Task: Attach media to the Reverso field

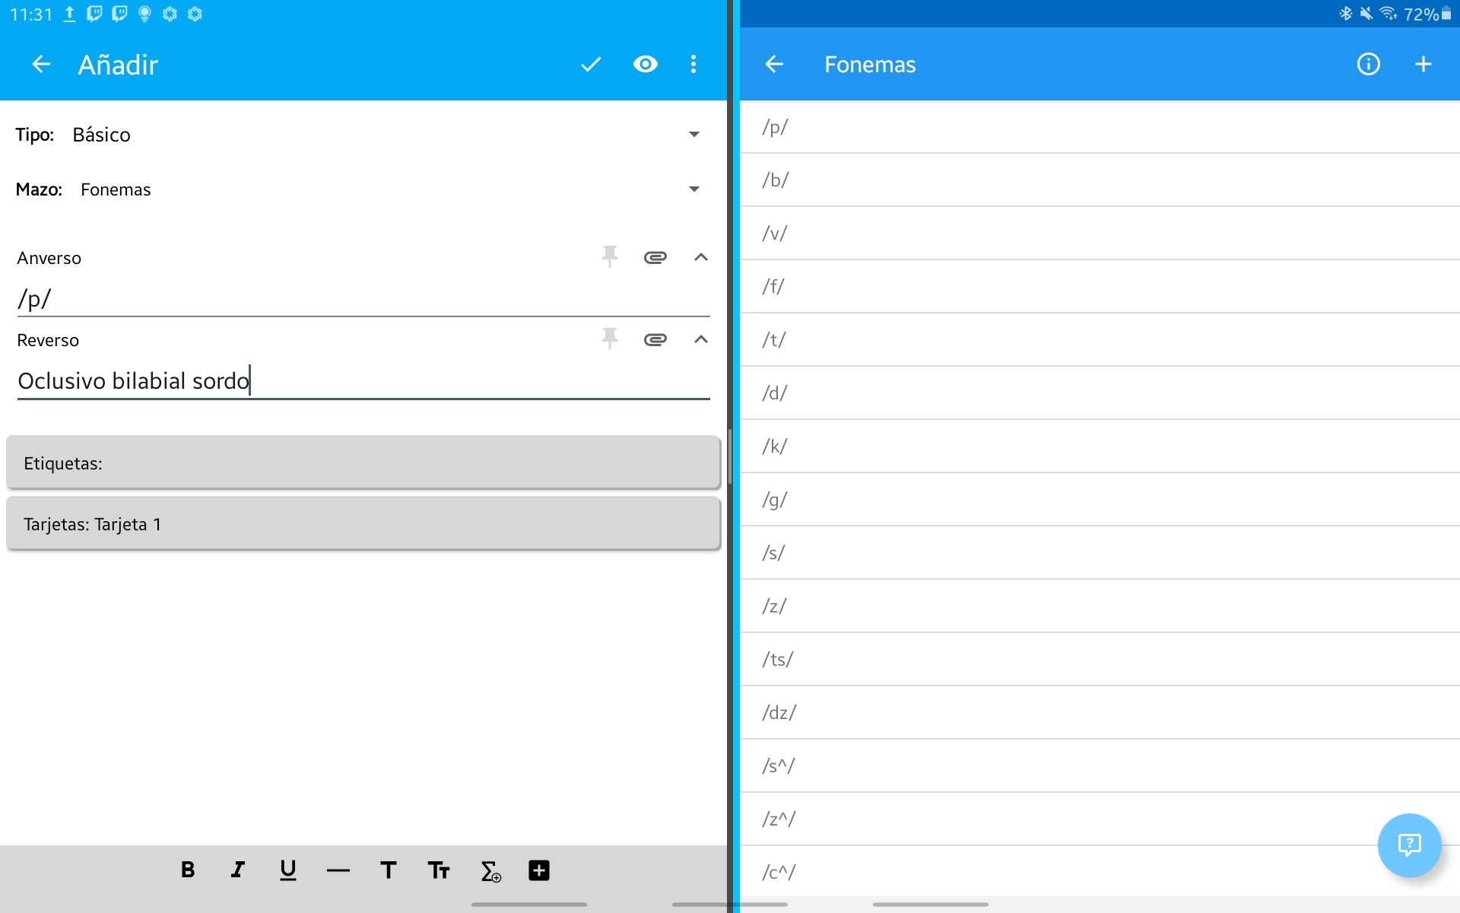Action: 655,339
